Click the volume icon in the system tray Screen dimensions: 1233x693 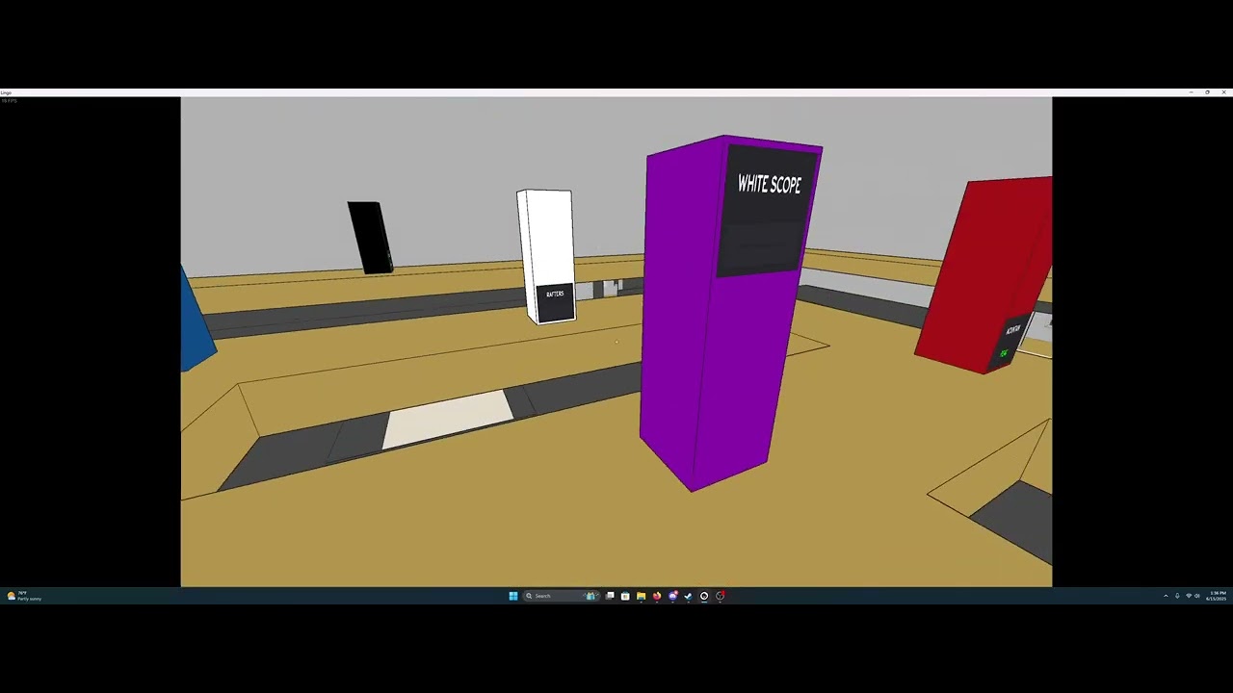pyautogui.click(x=1197, y=596)
